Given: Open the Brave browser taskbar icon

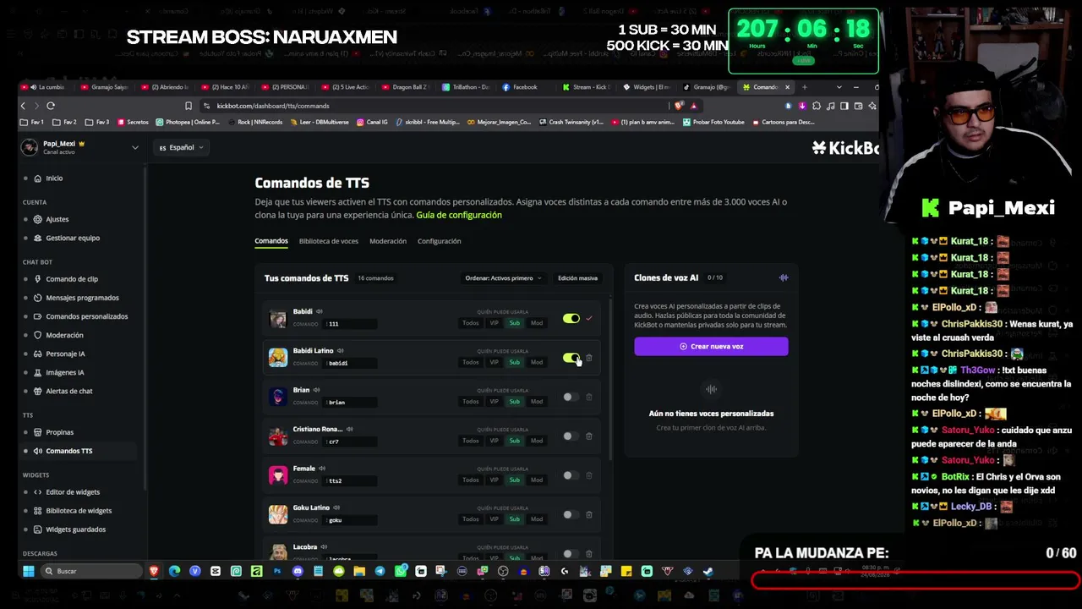Looking at the screenshot, I should [x=154, y=571].
